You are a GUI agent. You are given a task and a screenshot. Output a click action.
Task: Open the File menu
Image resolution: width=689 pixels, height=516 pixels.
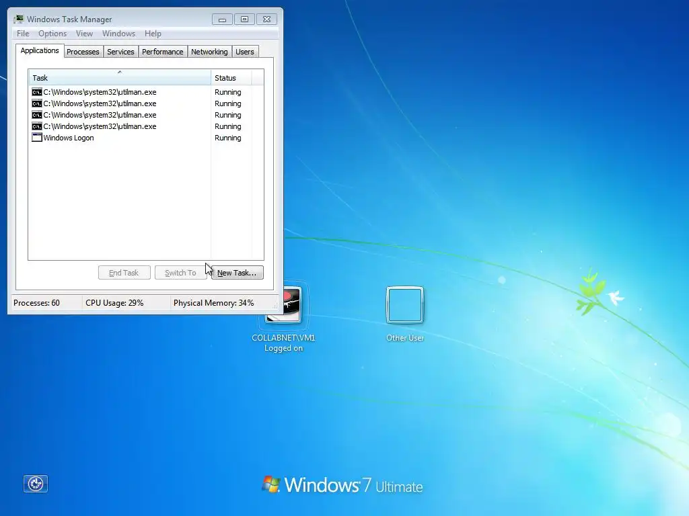click(x=23, y=34)
